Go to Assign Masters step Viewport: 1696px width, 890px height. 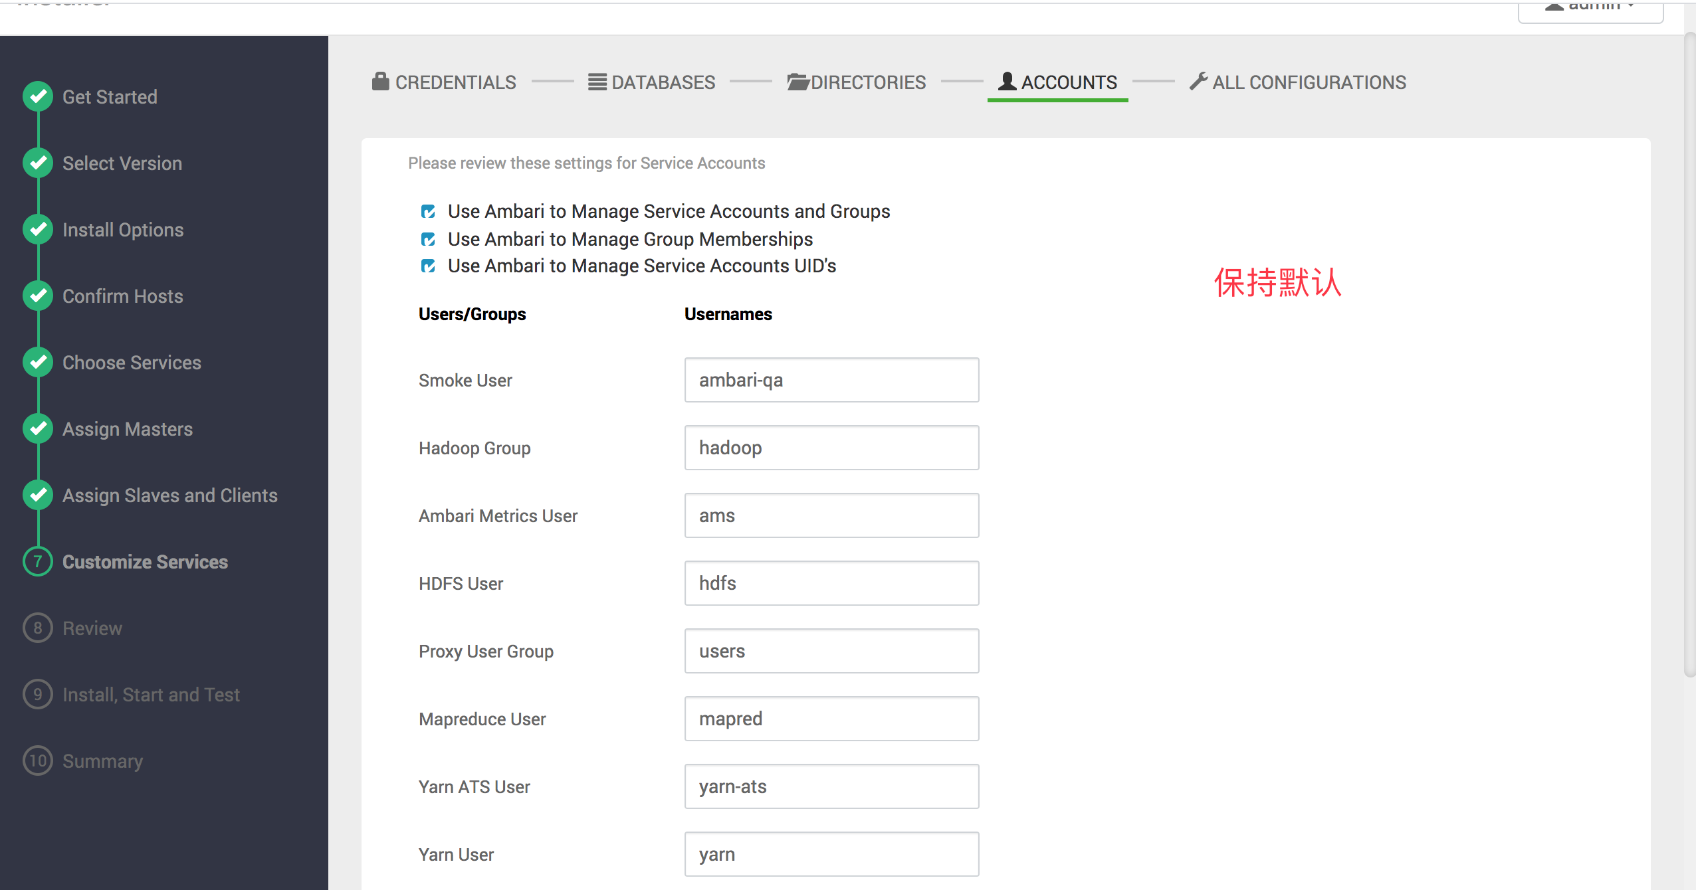(128, 429)
